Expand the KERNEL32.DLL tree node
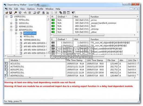143x106 pixels. (11, 27)
